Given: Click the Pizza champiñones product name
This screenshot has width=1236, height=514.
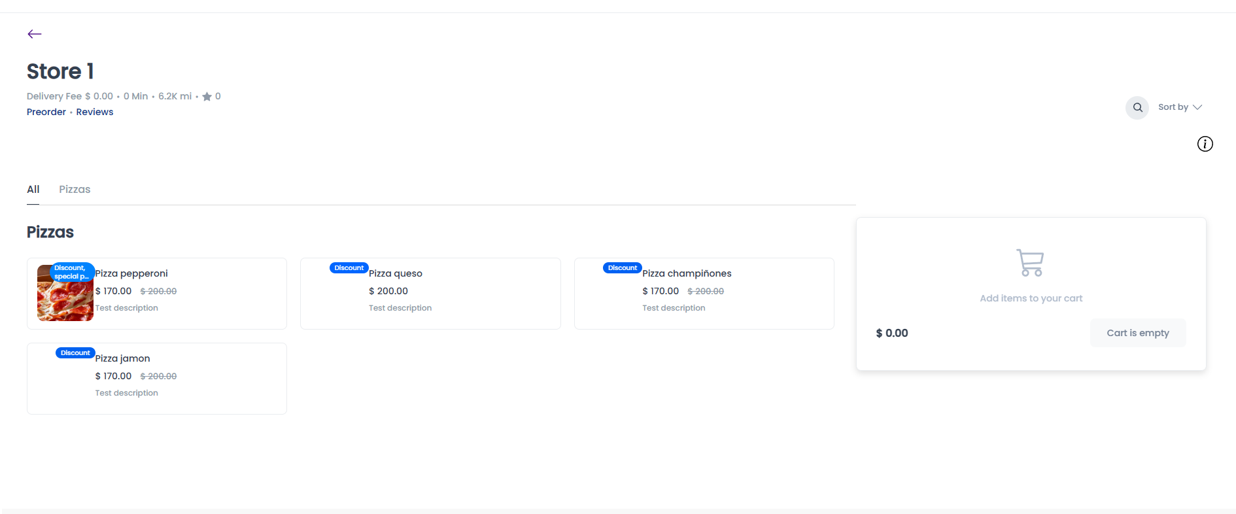Looking at the screenshot, I should 687,273.
